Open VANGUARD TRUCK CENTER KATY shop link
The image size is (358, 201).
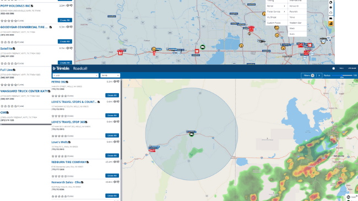point(24,91)
